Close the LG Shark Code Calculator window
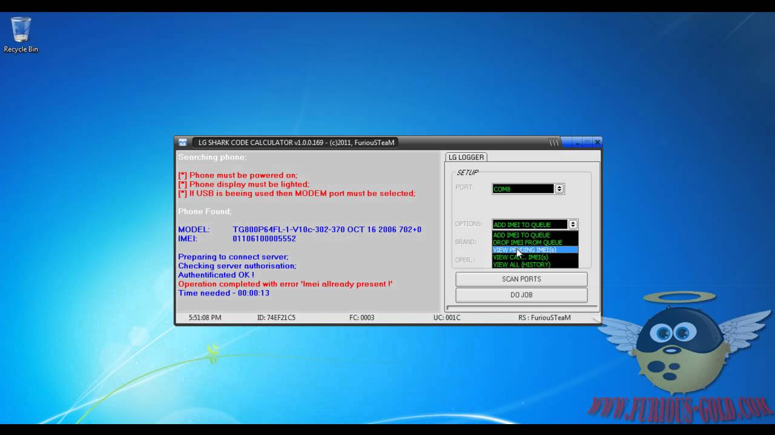This screenshot has height=435, width=775. 597,143
